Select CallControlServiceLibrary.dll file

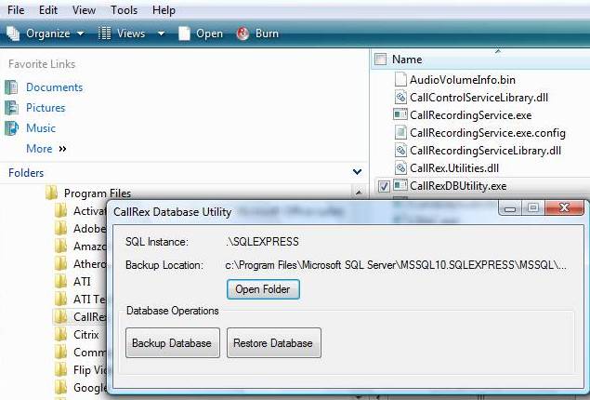[479, 98]
